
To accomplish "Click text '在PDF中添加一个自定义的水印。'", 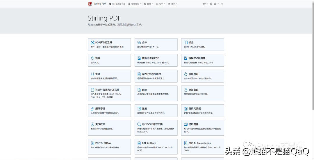I will click(198, 79).
